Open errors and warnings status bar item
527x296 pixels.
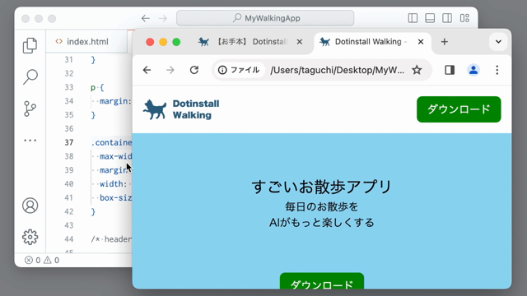tap(42, 260)
